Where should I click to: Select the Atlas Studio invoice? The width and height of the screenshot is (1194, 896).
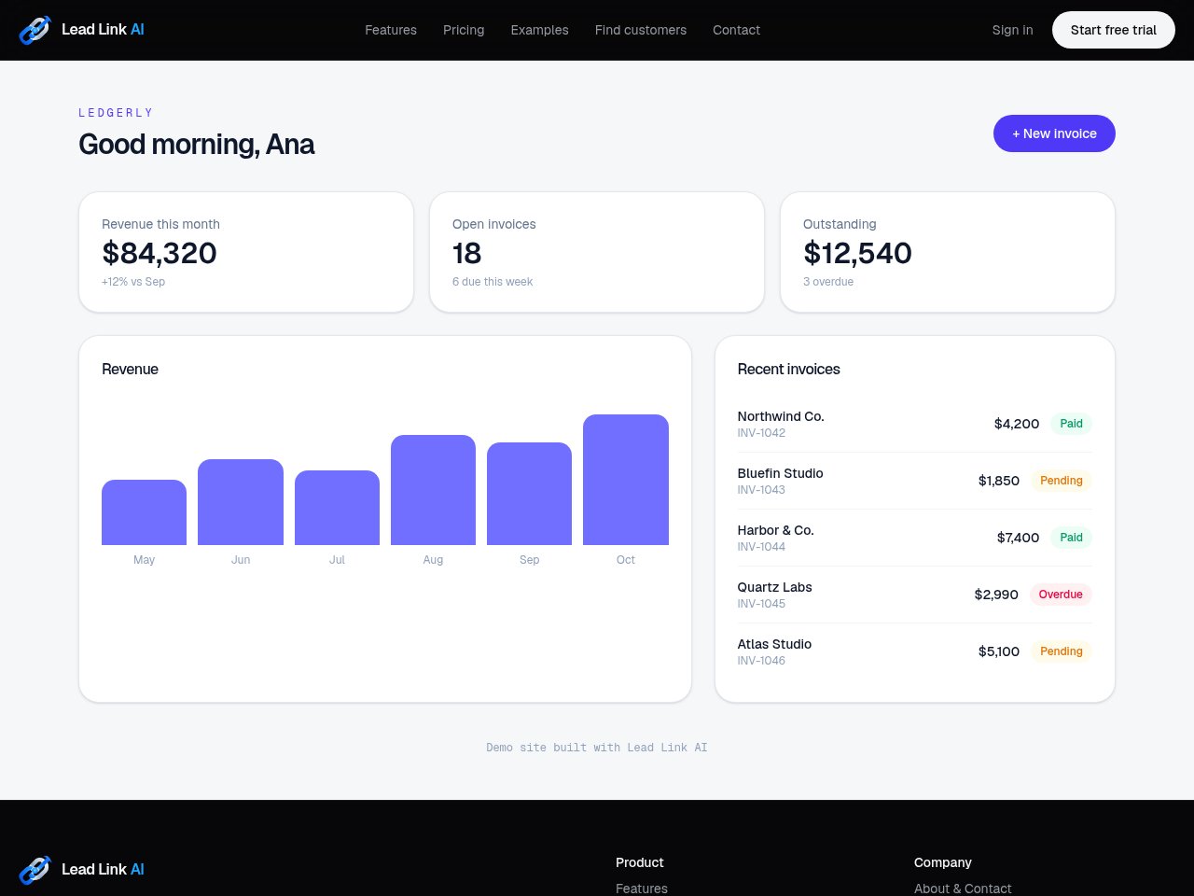914,651
